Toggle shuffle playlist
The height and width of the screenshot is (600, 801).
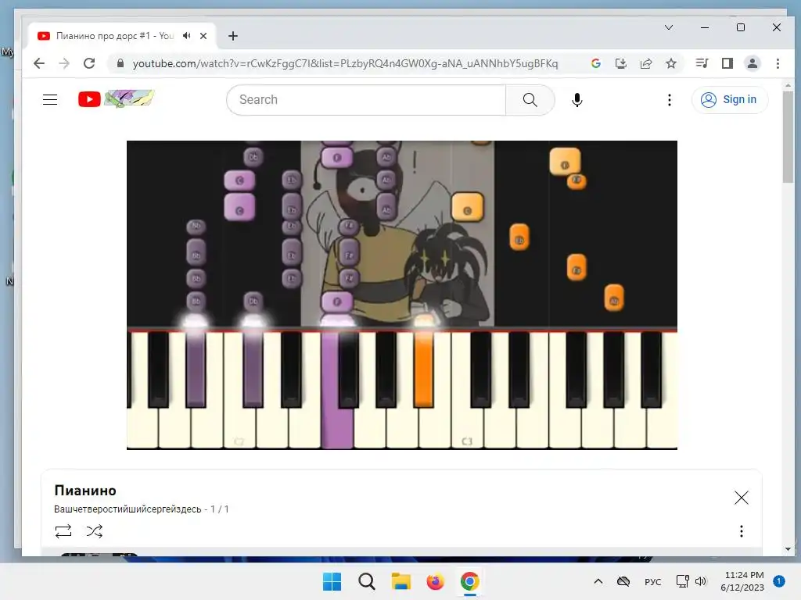[94, 531]
